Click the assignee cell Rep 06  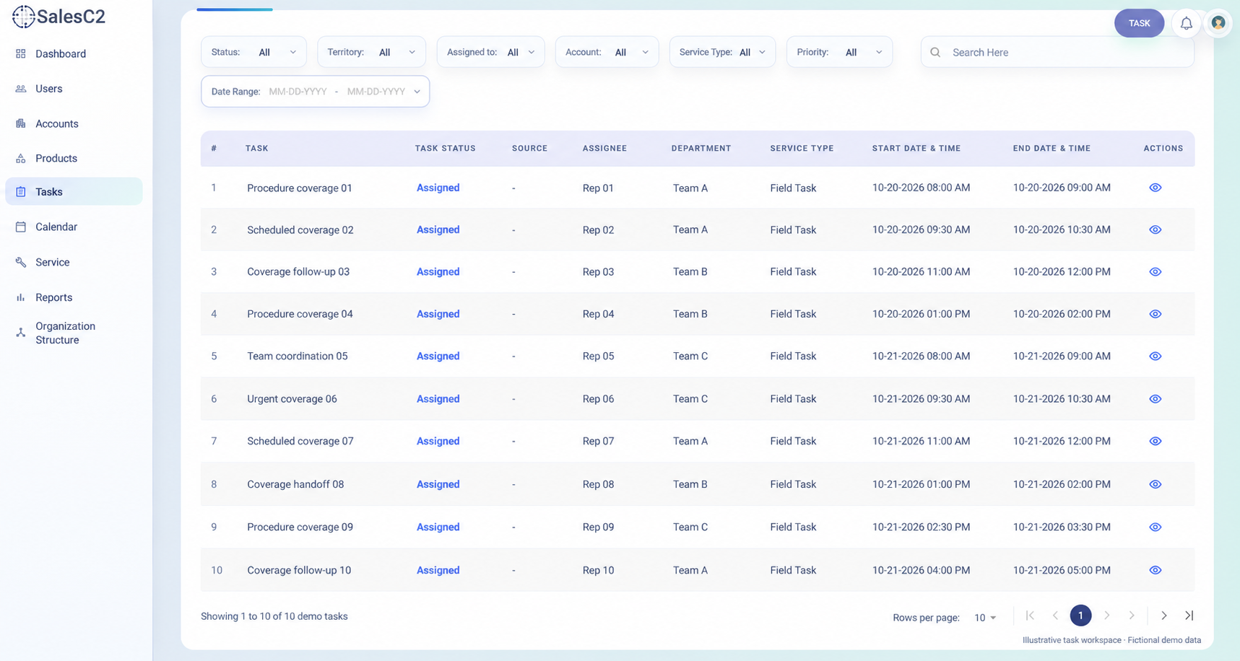(x=598, y=399)
